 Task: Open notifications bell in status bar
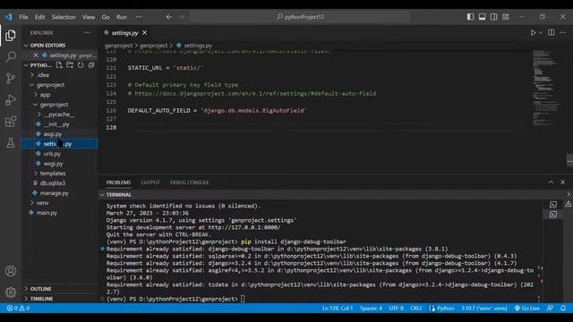pyautogui.click(x=563, y=308)
